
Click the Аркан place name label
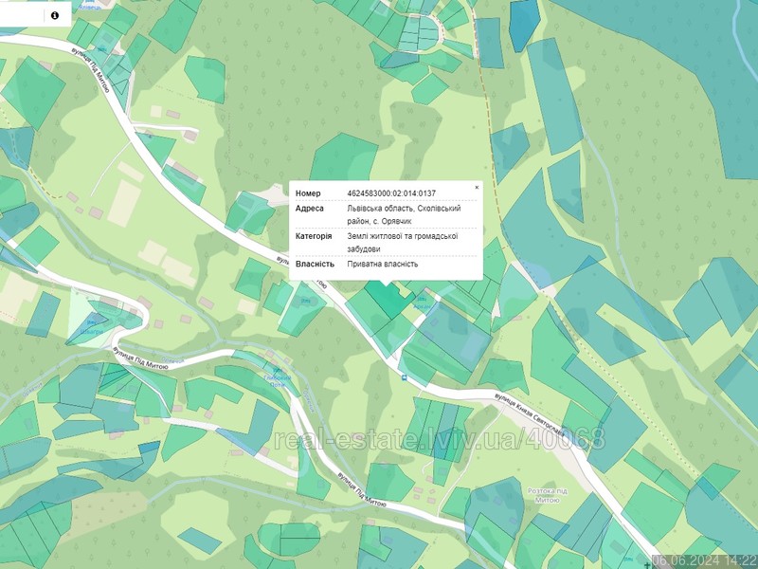click(422, 306)
